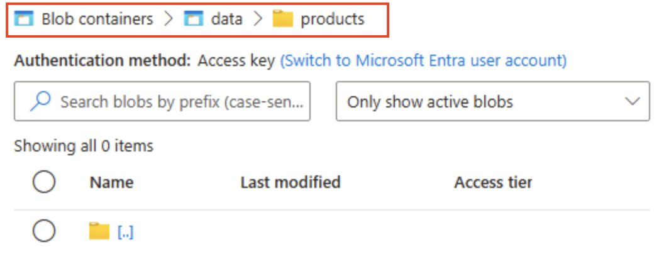
Task: Select the products breadcrumb label
Action: click(332, 19)
